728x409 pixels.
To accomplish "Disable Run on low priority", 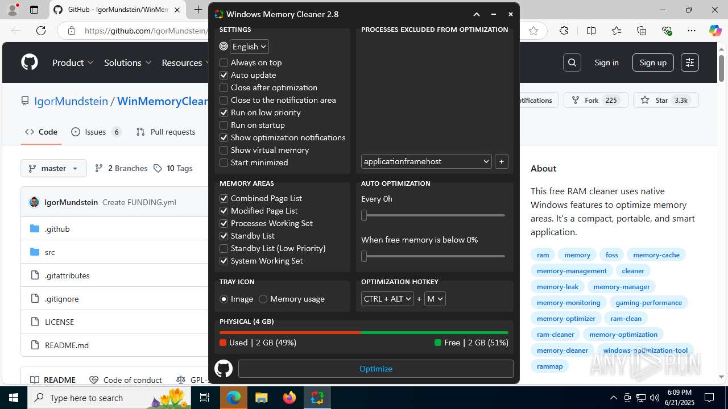I will pos(260,112).
